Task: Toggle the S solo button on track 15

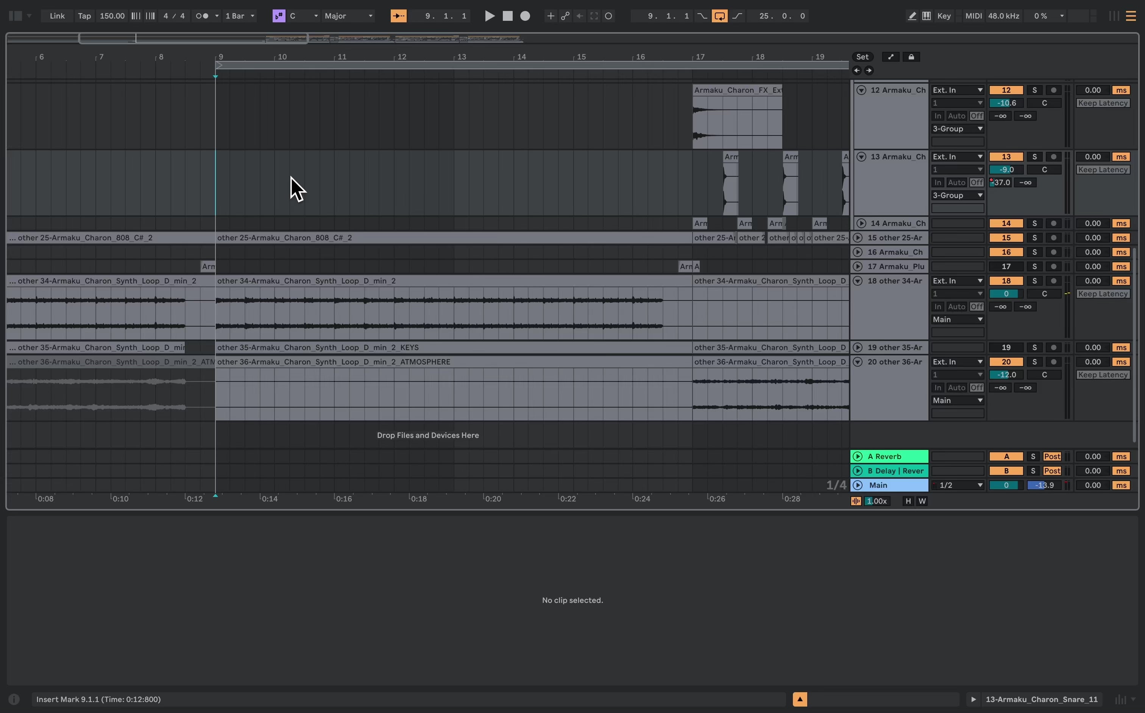Action: [1033, 237]
